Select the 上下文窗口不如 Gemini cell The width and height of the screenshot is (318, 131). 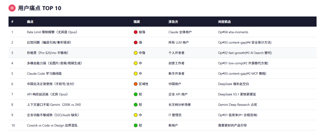coord(54,105)
